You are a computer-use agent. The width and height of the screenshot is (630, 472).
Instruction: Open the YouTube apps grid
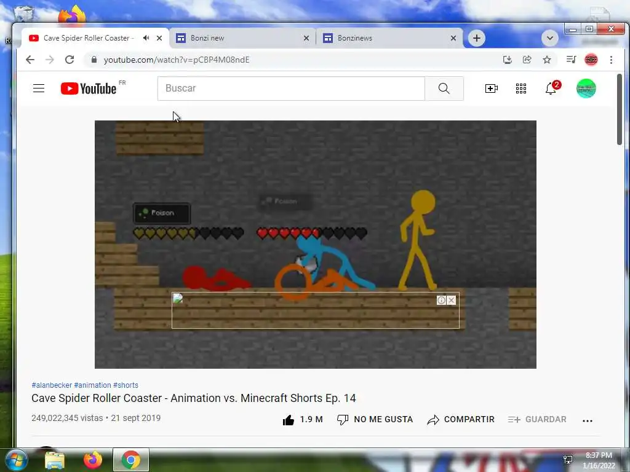[521, 88]
